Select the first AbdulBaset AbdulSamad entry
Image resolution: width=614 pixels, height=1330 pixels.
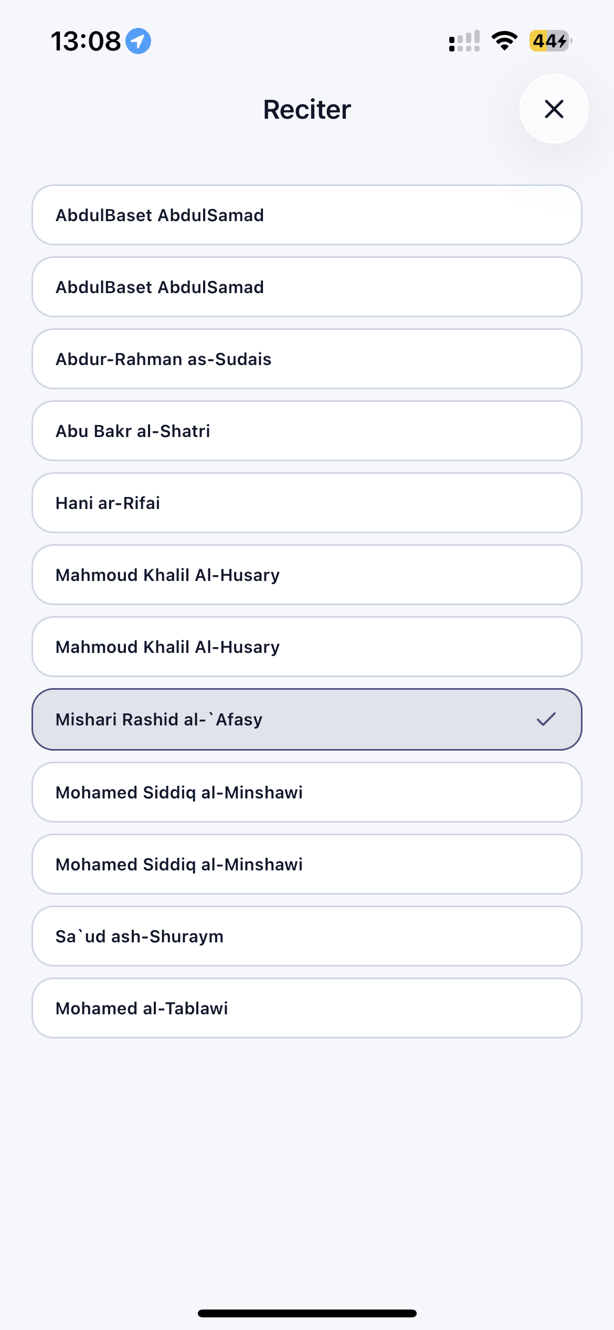pyautogui.click(x=307, y=215)
